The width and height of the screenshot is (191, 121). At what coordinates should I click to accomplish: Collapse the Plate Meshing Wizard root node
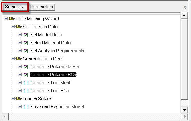tap(6, 19)
